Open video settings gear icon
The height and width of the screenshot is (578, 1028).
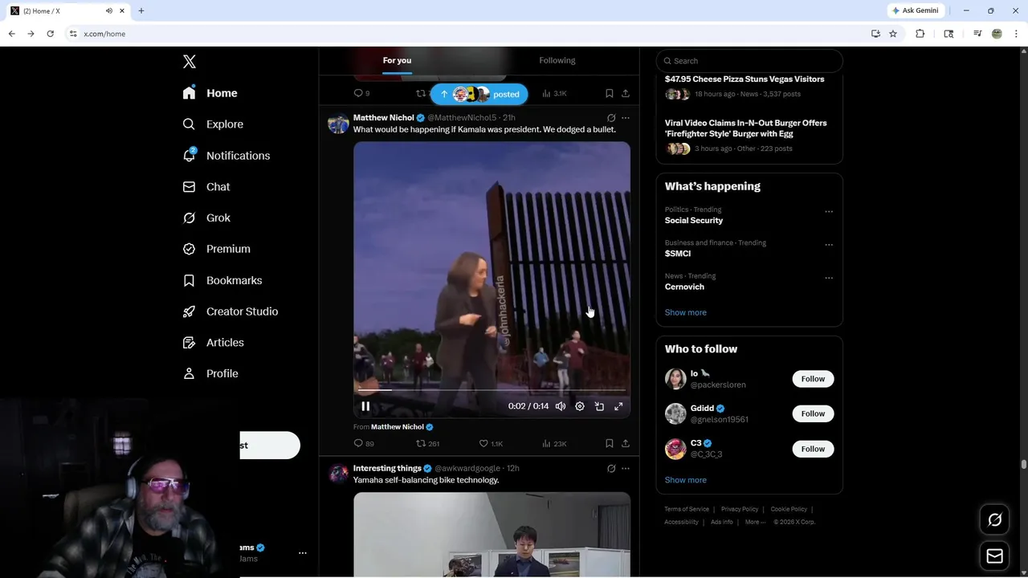[580, 406]
